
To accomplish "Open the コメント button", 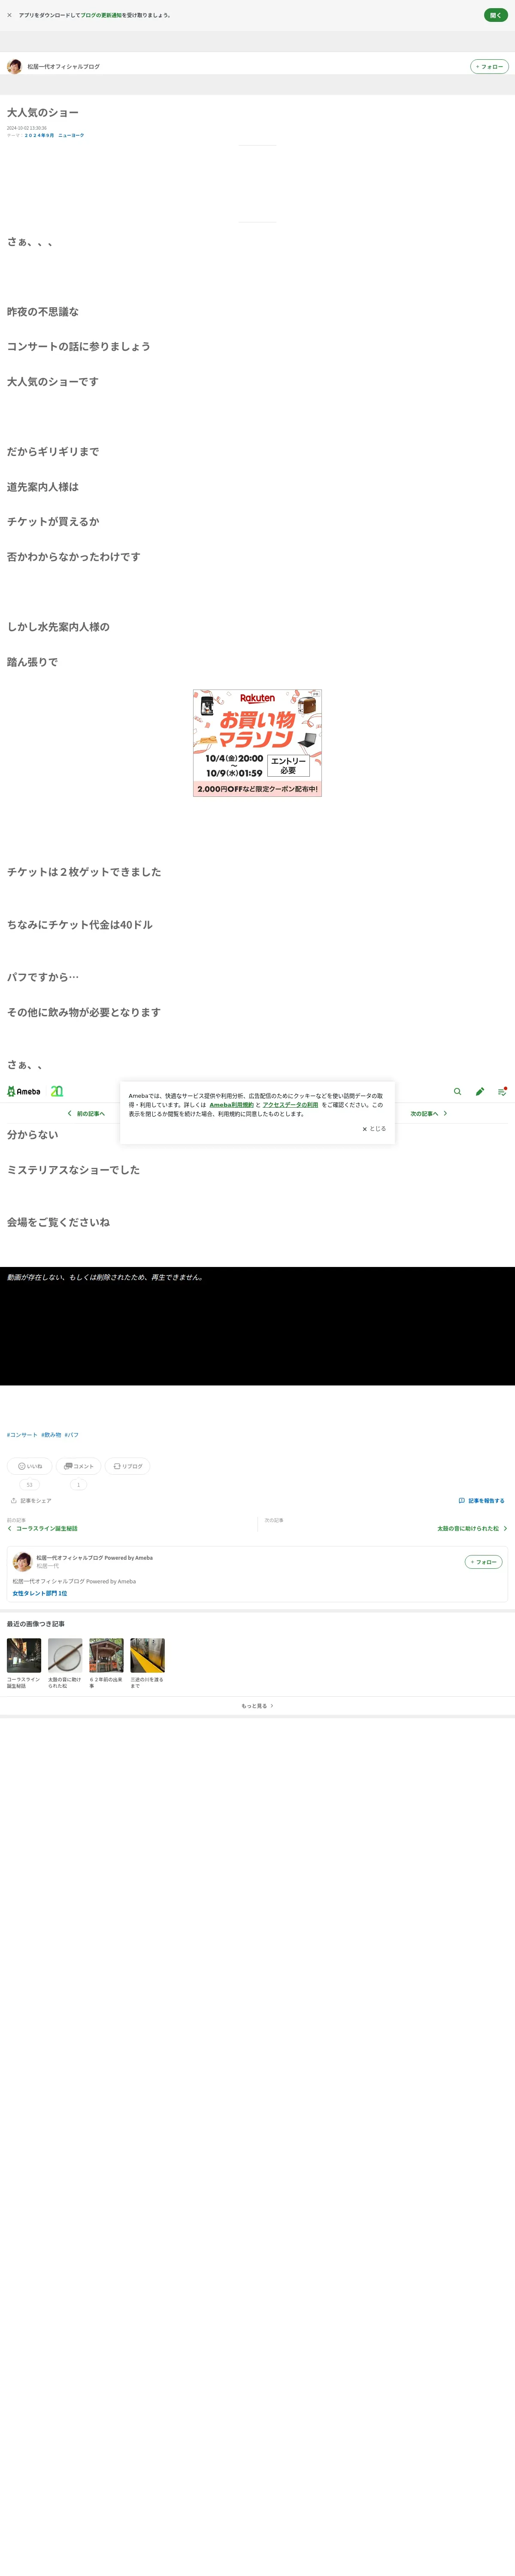I will click(x=78, y=1466).
